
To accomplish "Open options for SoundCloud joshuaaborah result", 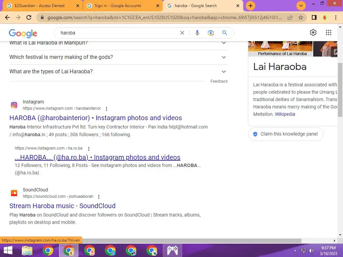I will point(99,197).
